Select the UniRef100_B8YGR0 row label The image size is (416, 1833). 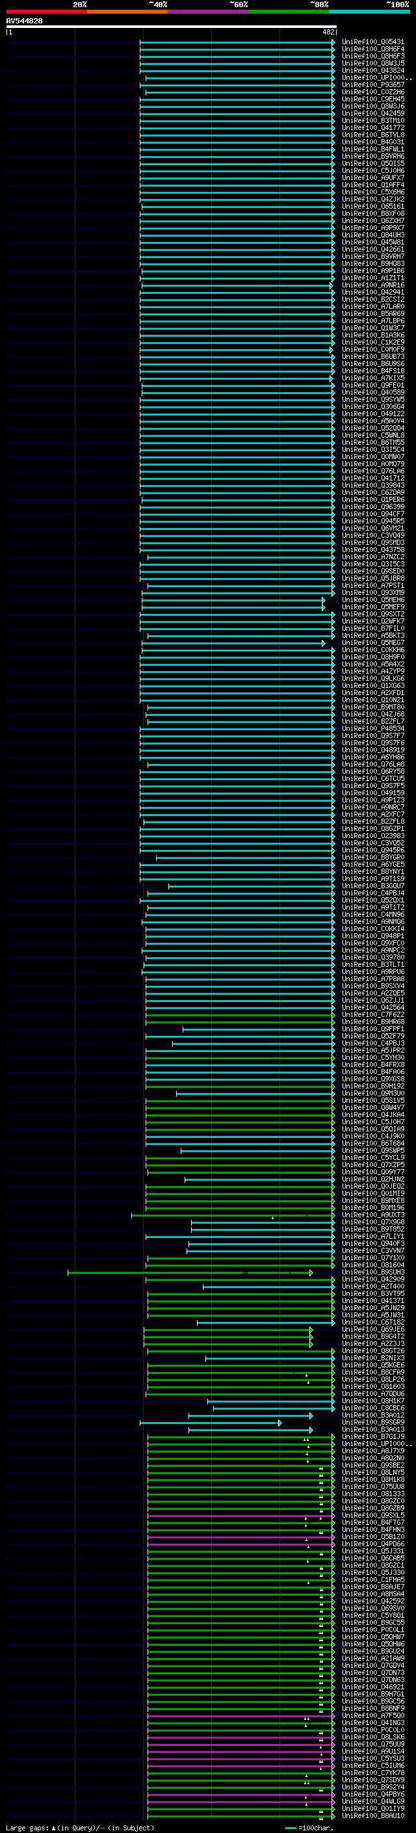tap(372, 858)
